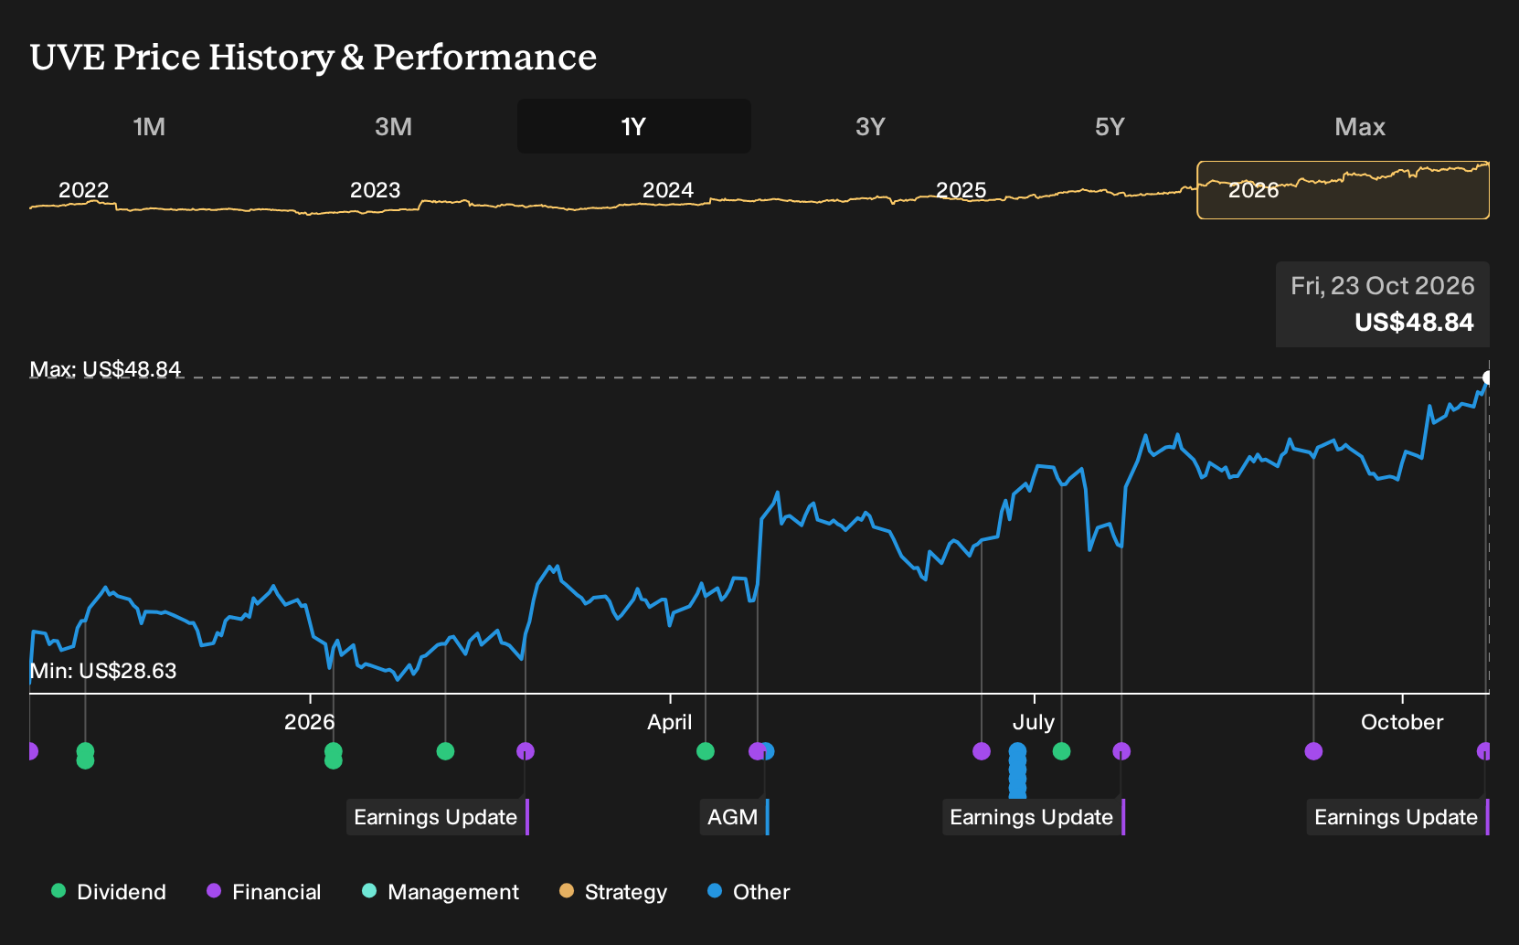Click the 2022 label in the overview mini chart
Image resolution: width=1519 pixels, height=945 pixels.
(x=84, y=190)
